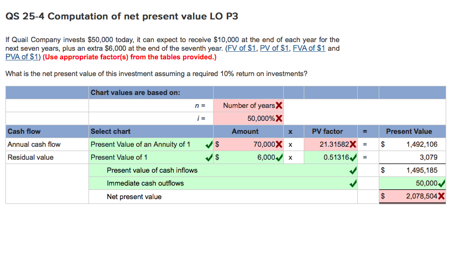464x259 pixels.
Task: Select the red X next to 21.31582
Action: pyautogui.click(x=353, y=145)
